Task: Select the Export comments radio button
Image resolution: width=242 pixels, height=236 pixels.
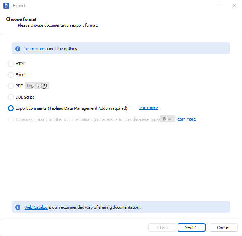Action: tap(11, 108)
